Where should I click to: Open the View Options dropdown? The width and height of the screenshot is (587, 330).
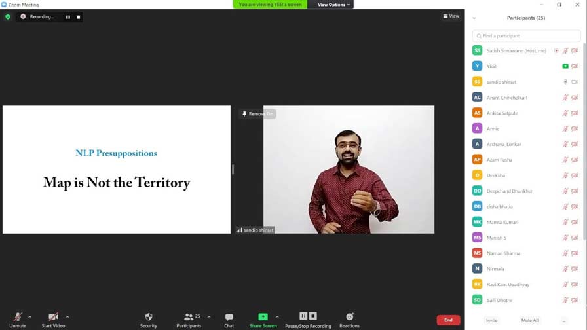pyautogui.click(x=334, y=5)
